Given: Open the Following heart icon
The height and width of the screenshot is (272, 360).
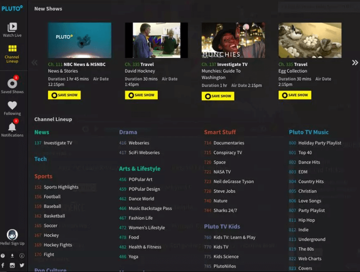Looking at the screenshot, I should click(x=12, y=105).
